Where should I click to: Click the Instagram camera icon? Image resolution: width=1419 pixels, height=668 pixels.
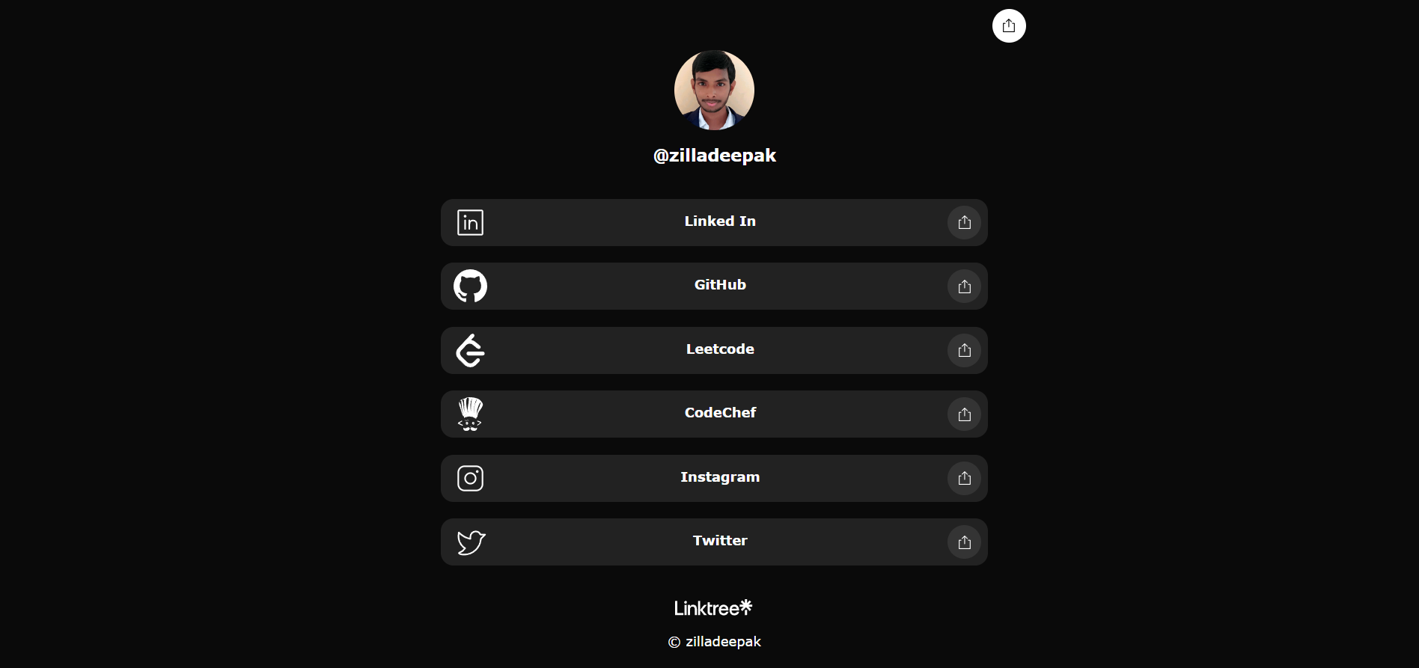tap(470, 478)
